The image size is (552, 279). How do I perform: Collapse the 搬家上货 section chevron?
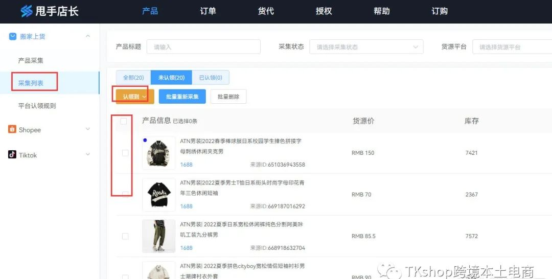point(88,36)
